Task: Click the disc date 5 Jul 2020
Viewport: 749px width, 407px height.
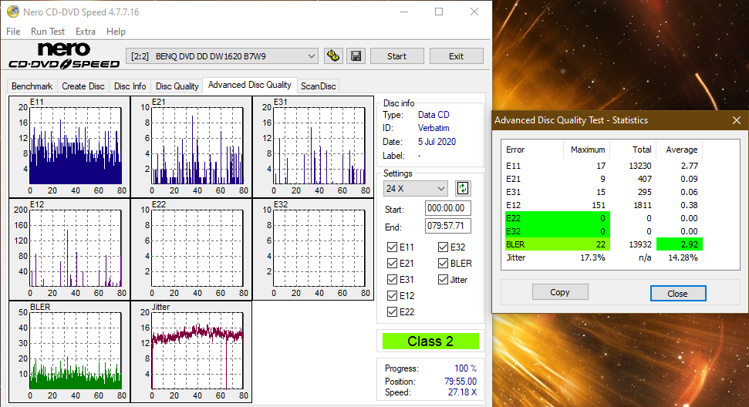Action: click(x=437, y=142)
